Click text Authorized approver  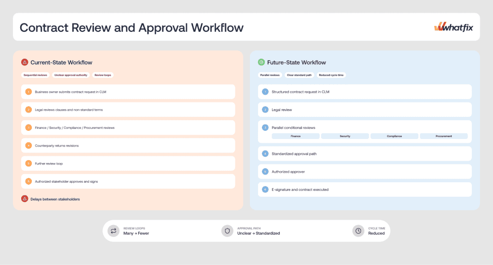(288, 172)
